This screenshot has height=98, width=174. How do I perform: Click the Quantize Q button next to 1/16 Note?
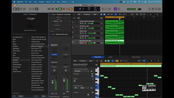[92, 71]
